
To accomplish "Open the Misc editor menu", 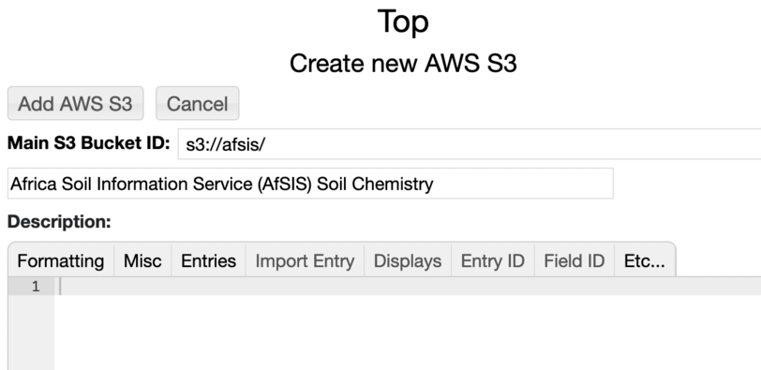I will click(x=142, y=261).
